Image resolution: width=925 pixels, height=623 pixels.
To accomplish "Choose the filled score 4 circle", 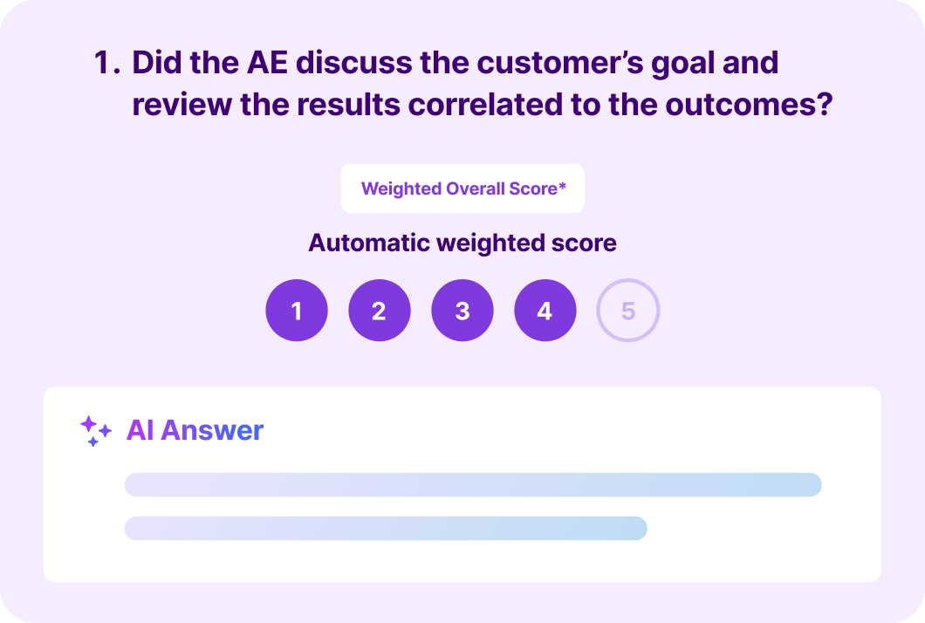I will click(x=545, y=311).
